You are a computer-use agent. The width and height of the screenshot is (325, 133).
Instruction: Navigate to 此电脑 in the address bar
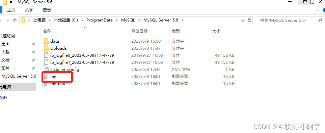pyautogui.click(x=39, y=20)
